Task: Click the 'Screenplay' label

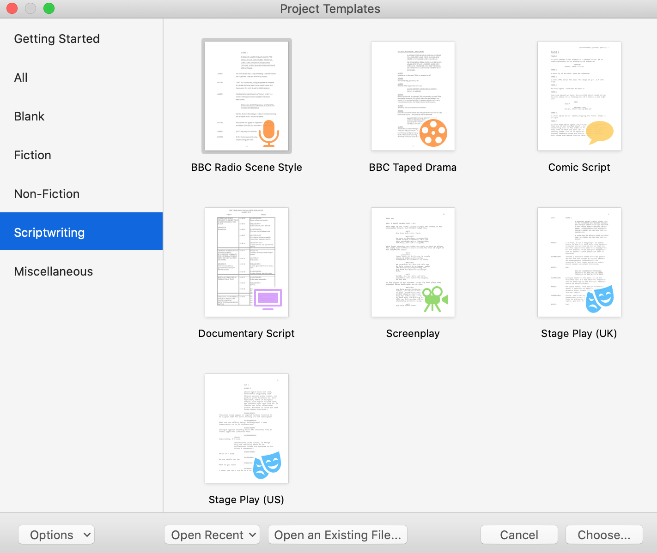Action: pyautogui.click(x=413, y=334)
